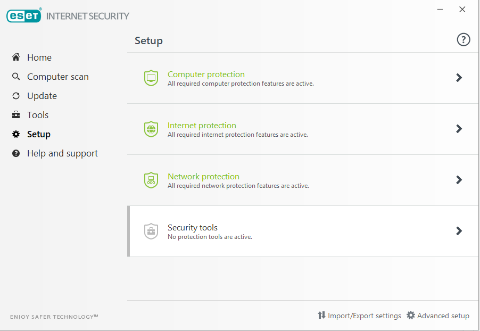Expand Computer protection with its chevron
Image resolution: width=480 pixels, height=331 pixels.
point(459,78)
